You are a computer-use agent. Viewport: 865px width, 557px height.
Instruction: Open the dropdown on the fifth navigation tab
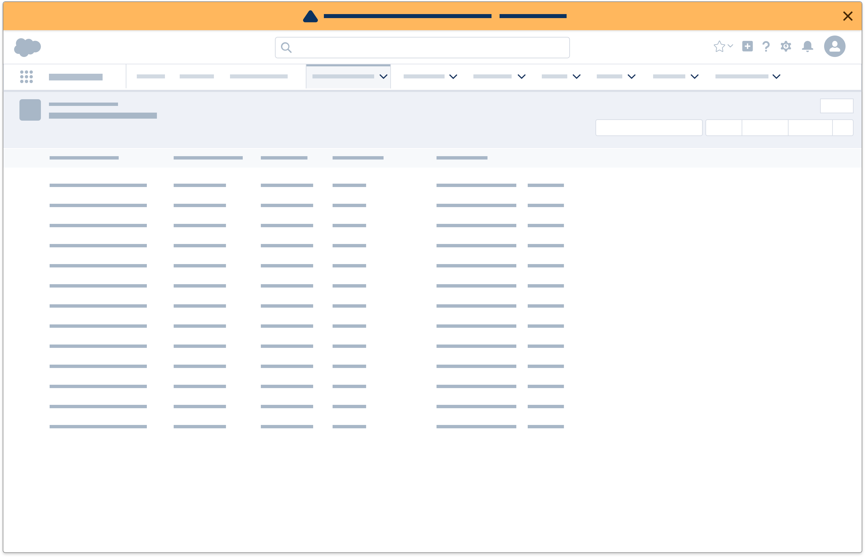click(453, 76)
